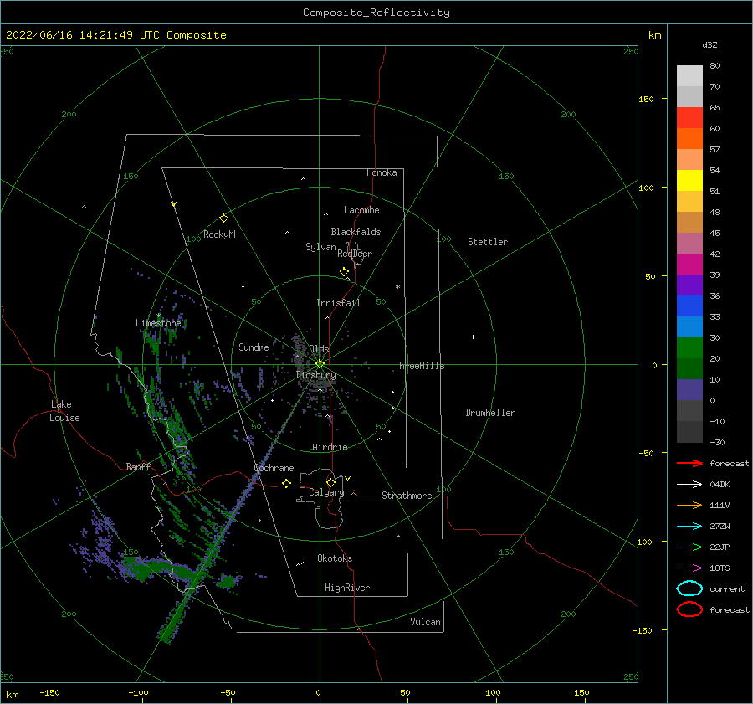The height and width of the screenshot is (704, 753).
Task: Pick the orange 60-57 dBZ swatch
Action: pos(689,138)
